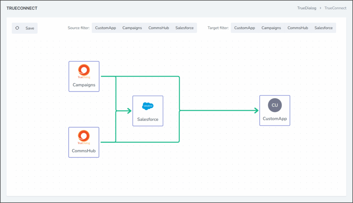Screen dimensions: 353x203
Task: Click the Salesforce cloud logo in diagram
Action: (148, 106)
